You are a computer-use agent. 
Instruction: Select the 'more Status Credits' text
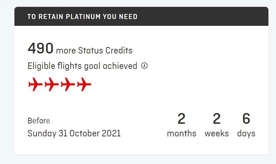94,51
